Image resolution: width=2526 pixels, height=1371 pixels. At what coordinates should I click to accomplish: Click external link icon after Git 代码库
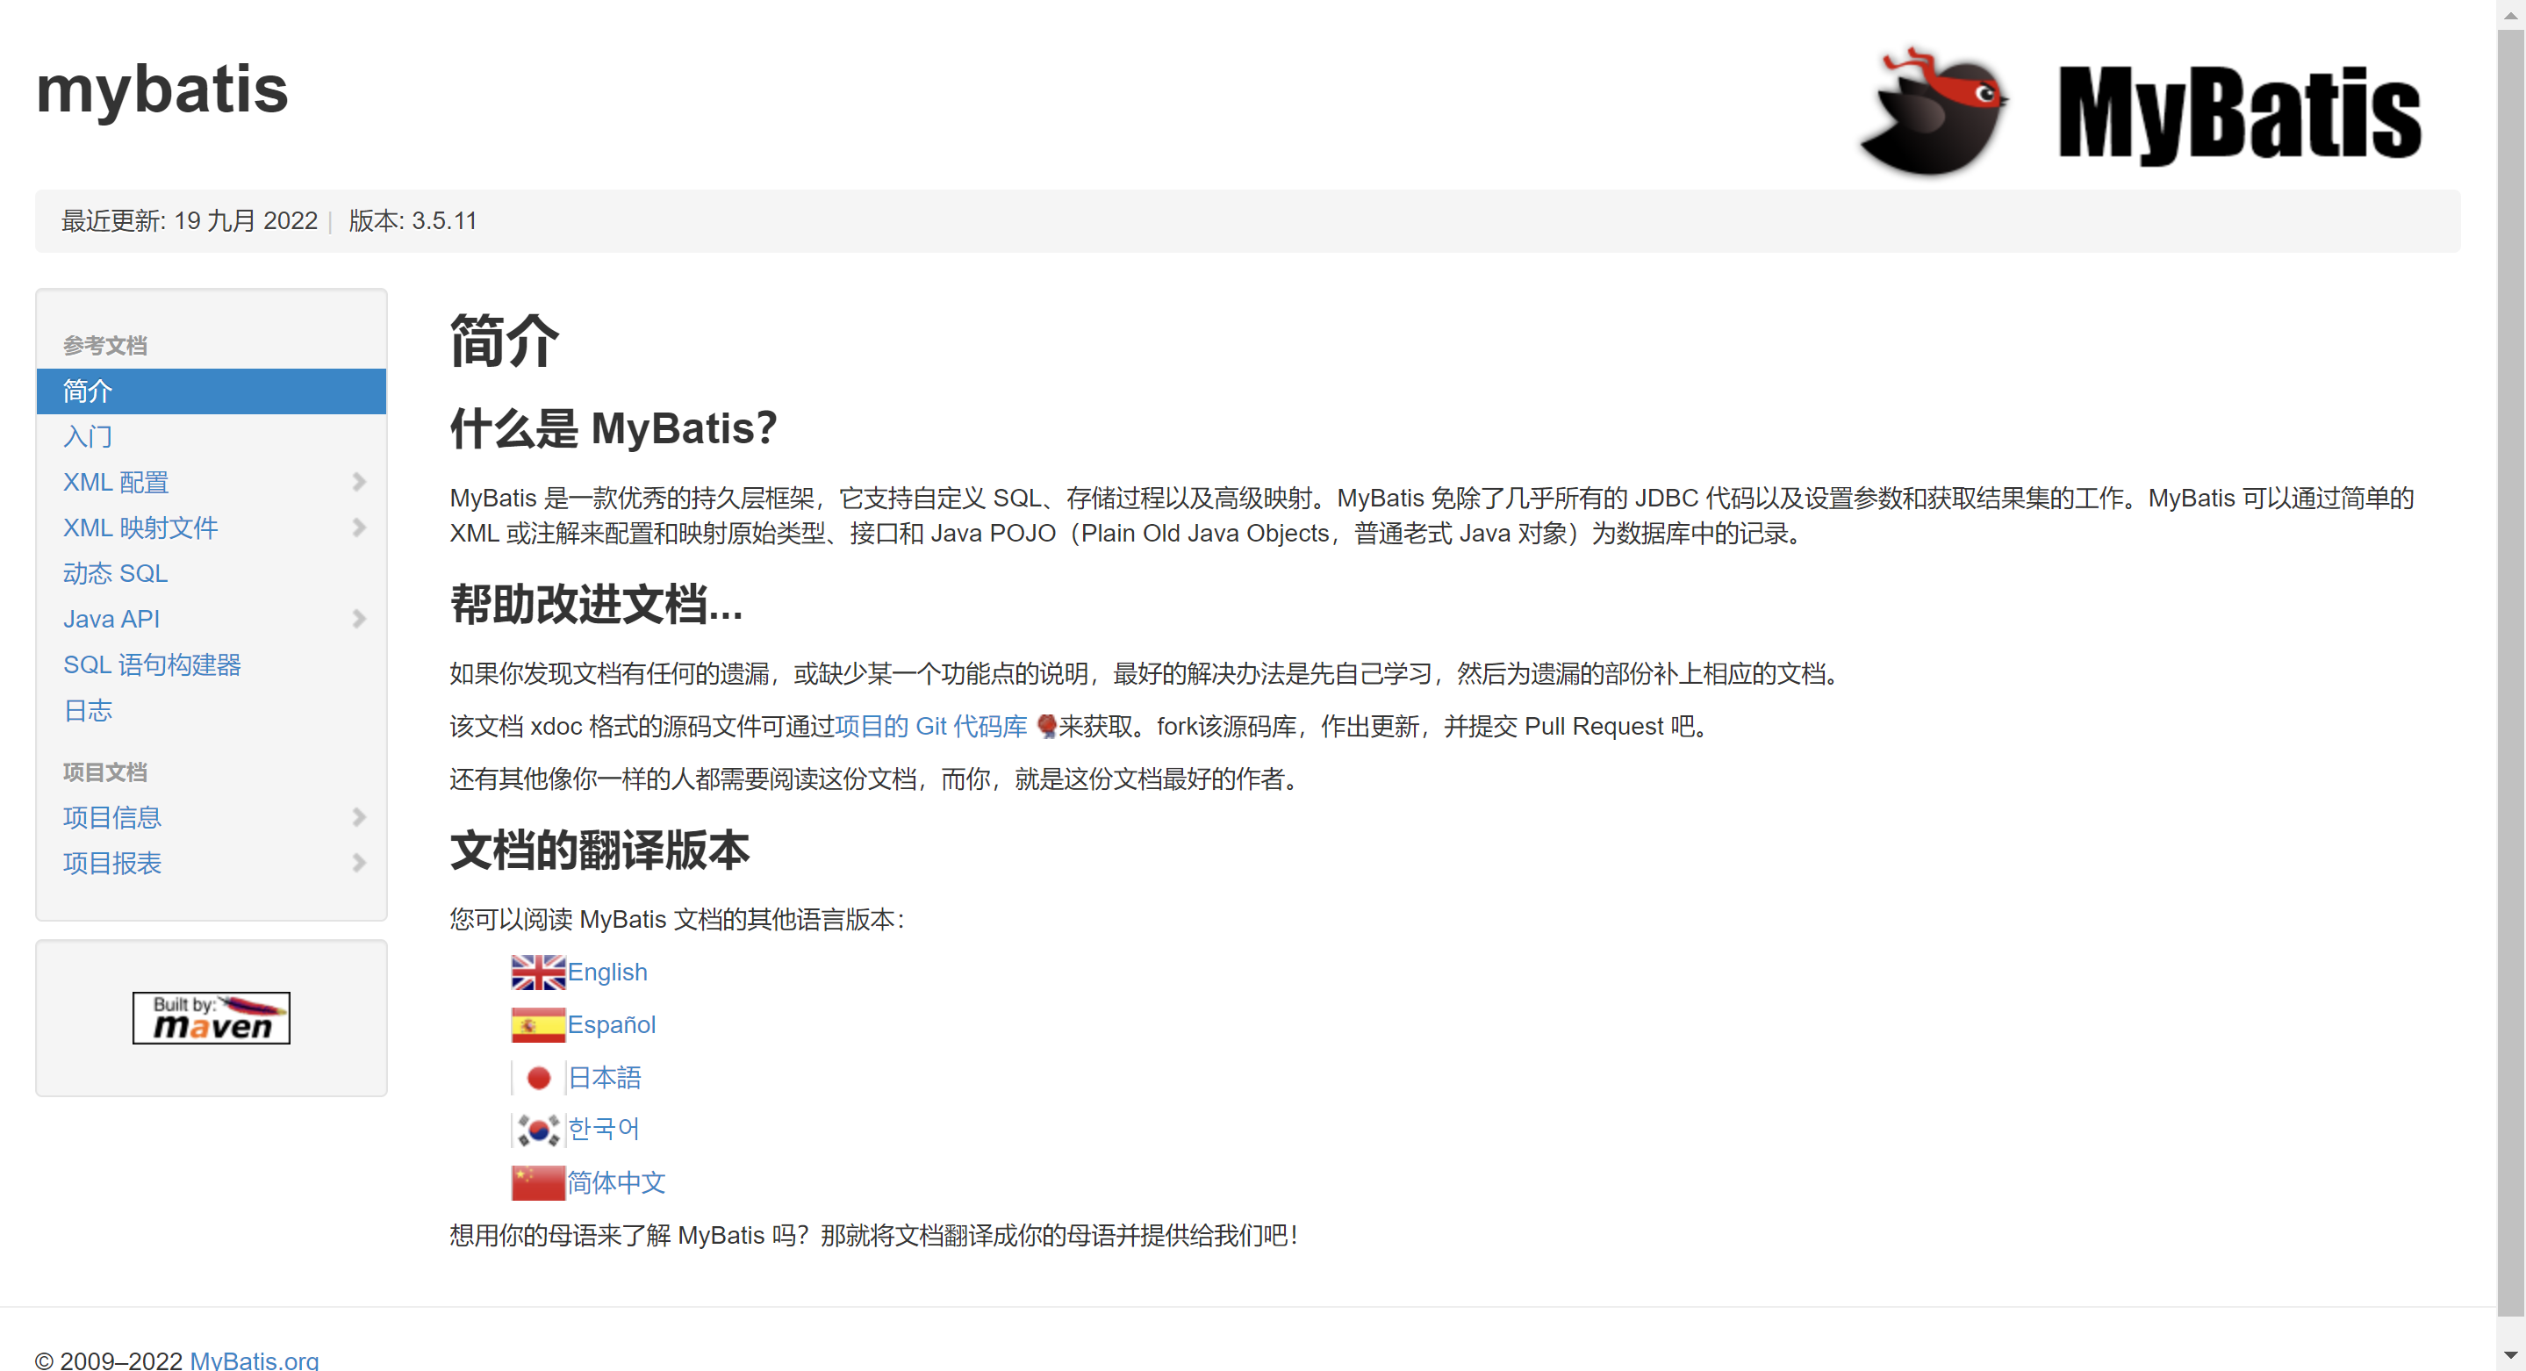click(x=1045, y=726)
